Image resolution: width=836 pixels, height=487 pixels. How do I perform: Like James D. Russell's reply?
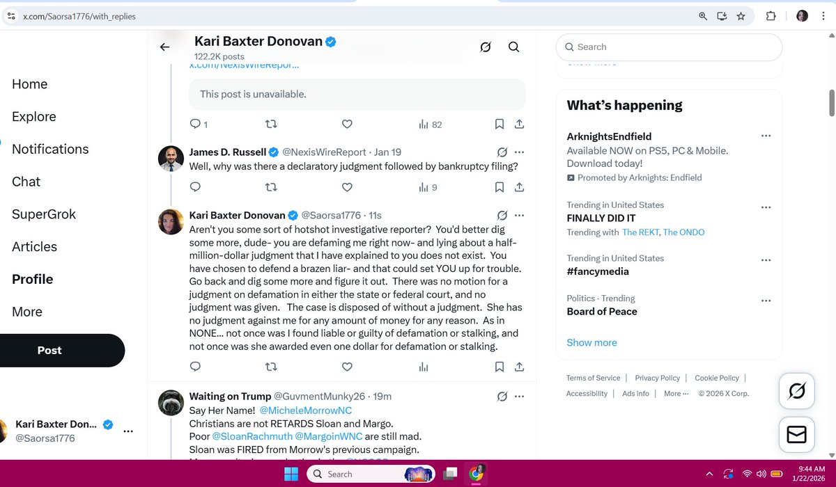347,187
